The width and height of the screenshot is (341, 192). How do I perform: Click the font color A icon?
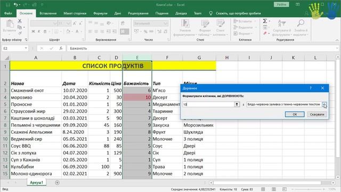tap(77, 31)
